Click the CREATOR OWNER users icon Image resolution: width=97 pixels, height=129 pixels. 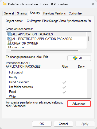coord(10,43)
